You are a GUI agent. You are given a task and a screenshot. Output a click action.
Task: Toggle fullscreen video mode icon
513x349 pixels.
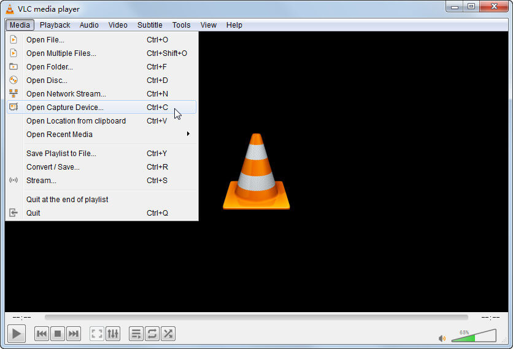click(x=97, y=334)
